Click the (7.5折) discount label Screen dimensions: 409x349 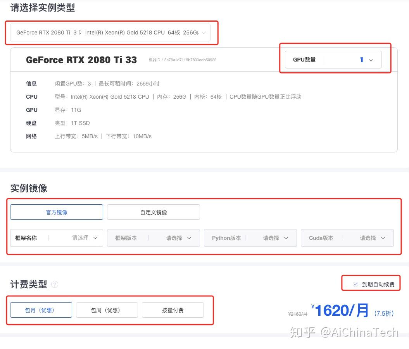[384, 313]
